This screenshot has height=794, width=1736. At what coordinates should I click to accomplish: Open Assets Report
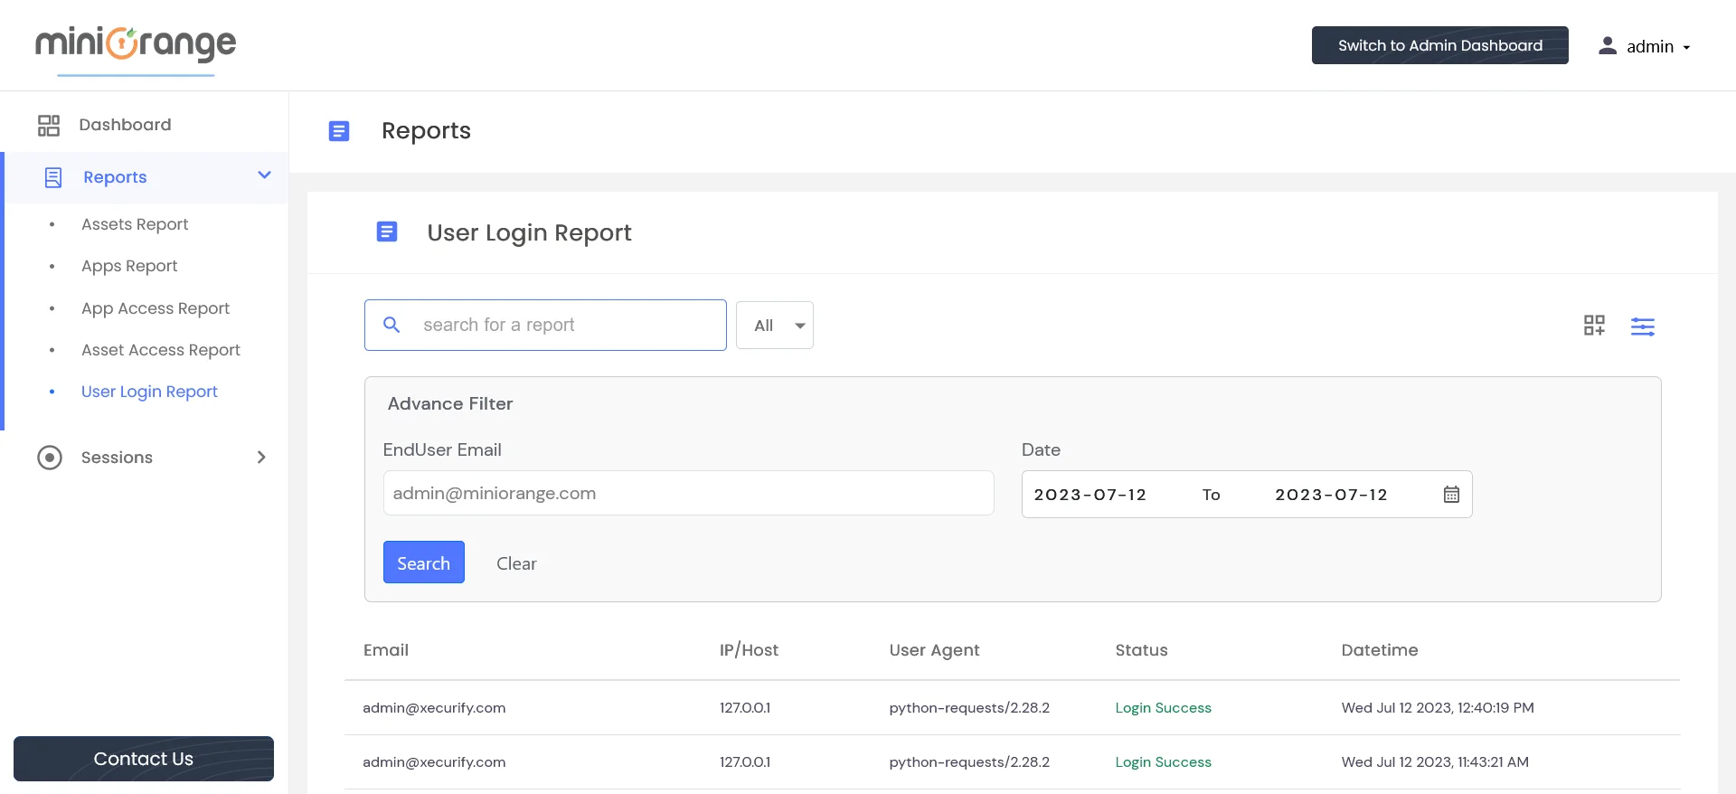pos(135,224)
